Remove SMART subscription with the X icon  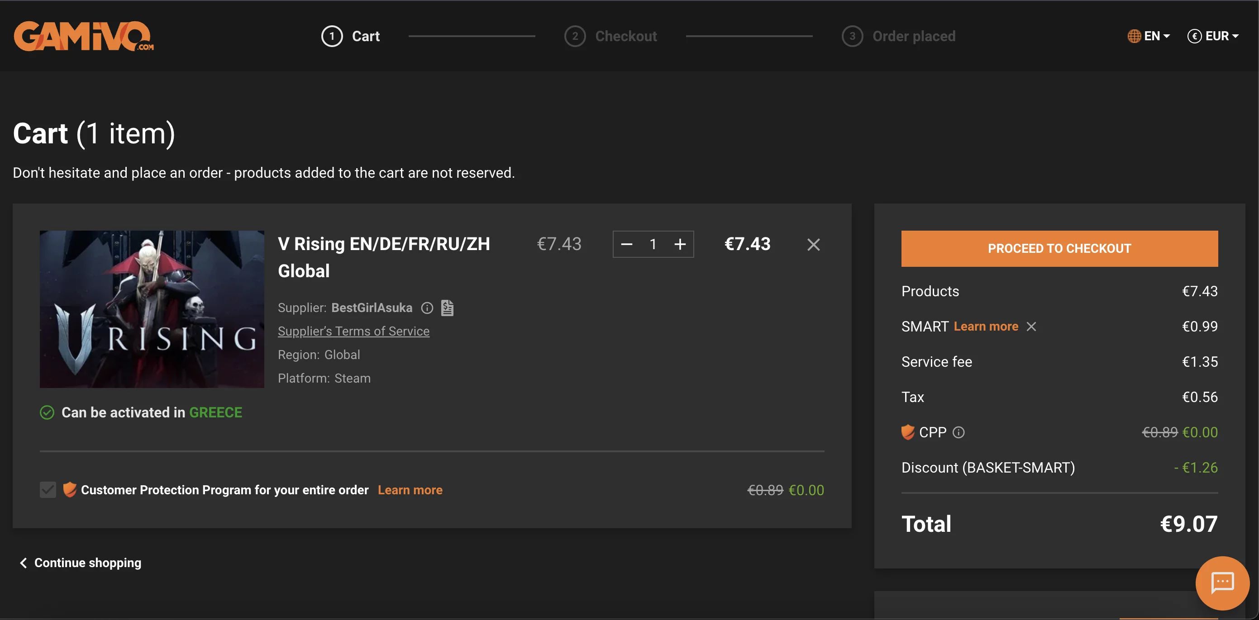[1031, 327]
